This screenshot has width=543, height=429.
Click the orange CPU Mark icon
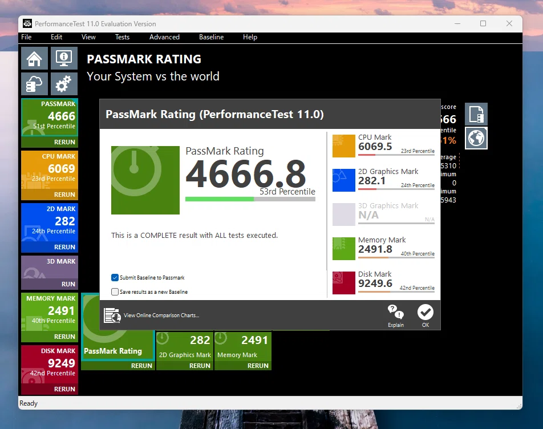(x=344, y=146)
